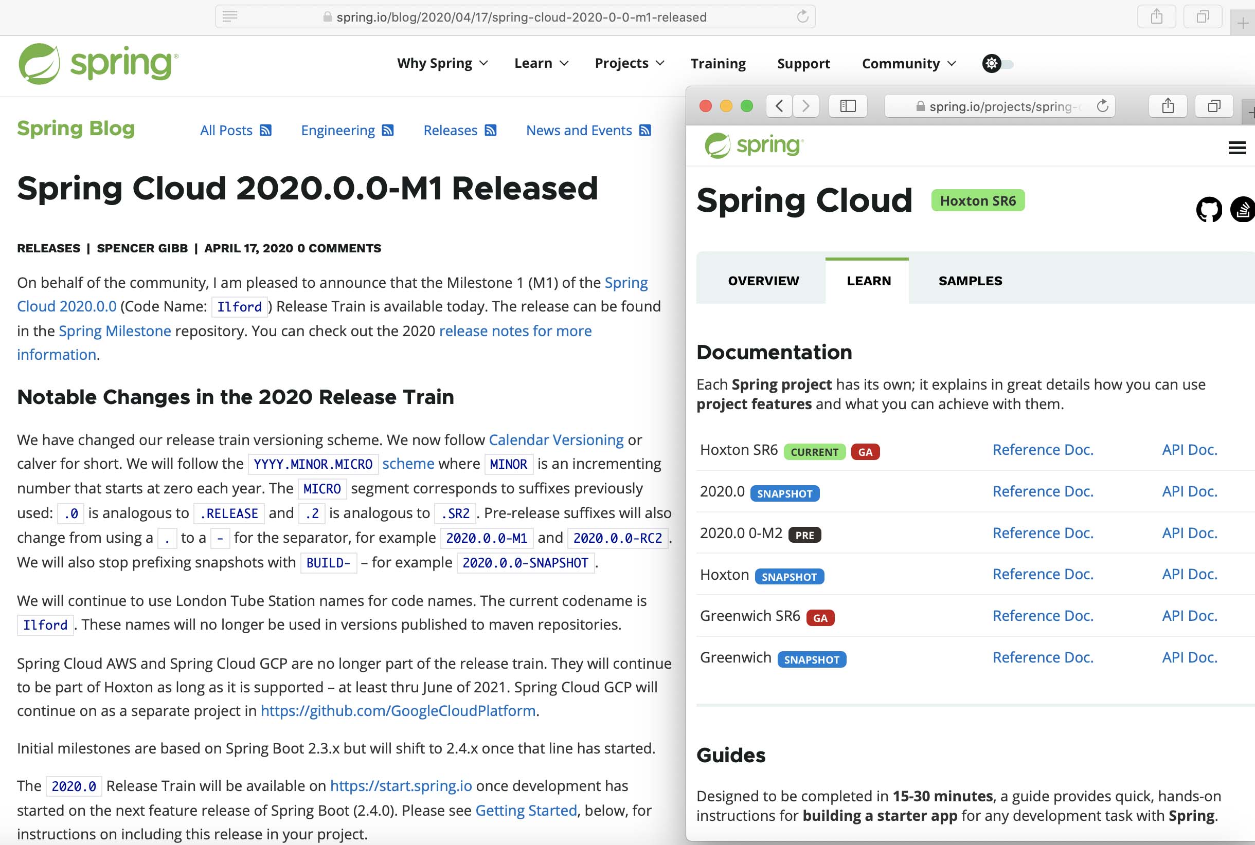Open the Engineering blog category

coord(337,131)
